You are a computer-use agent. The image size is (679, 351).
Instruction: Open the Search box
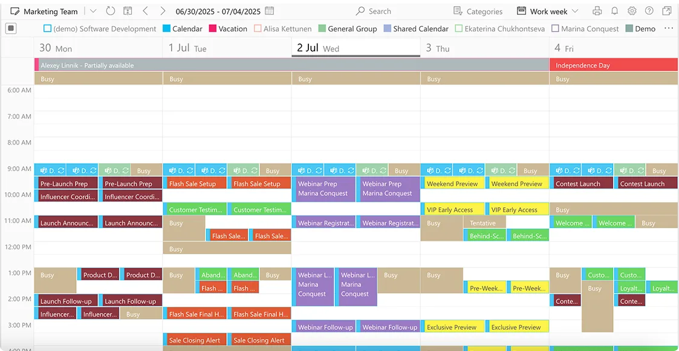[x=373, y=11]
